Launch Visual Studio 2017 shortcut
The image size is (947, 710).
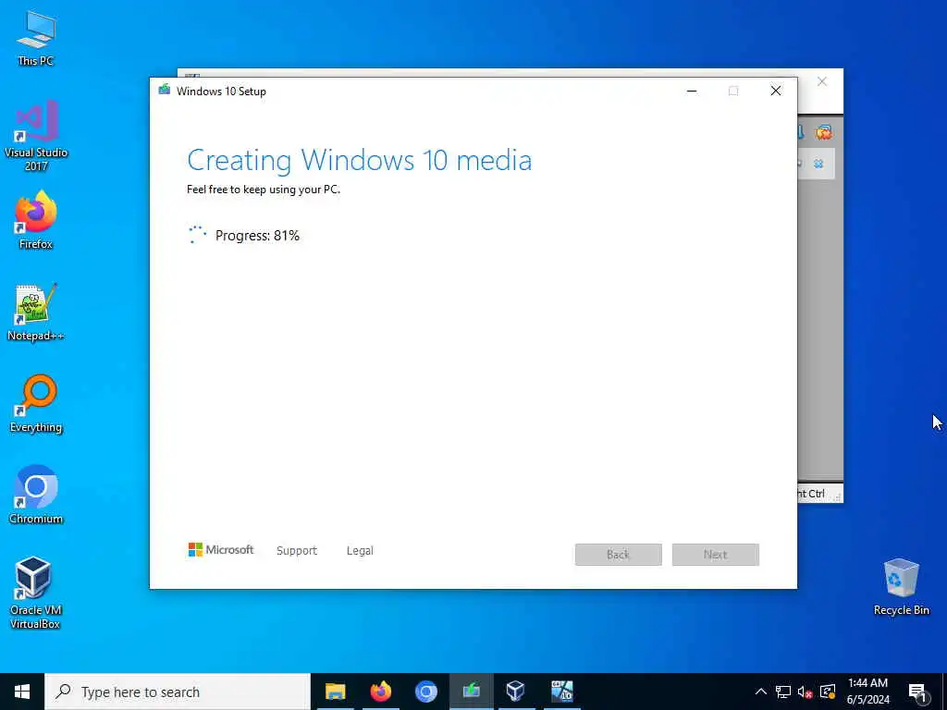36,136
